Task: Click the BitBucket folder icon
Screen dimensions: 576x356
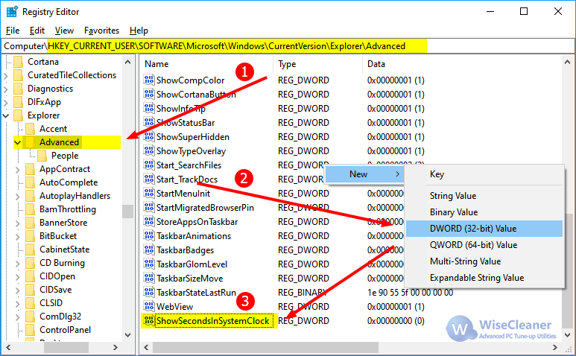Action: tap(30, 236)
